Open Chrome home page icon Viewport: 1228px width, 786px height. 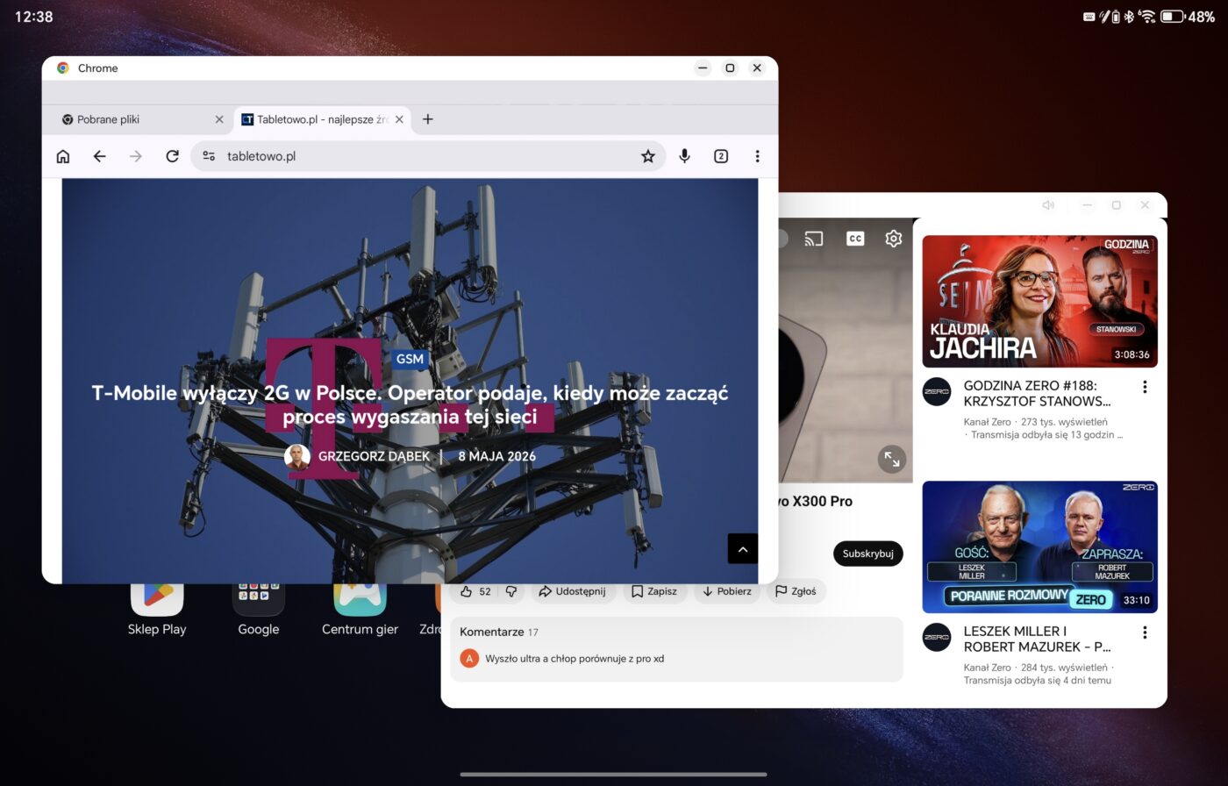pos(63,156)
